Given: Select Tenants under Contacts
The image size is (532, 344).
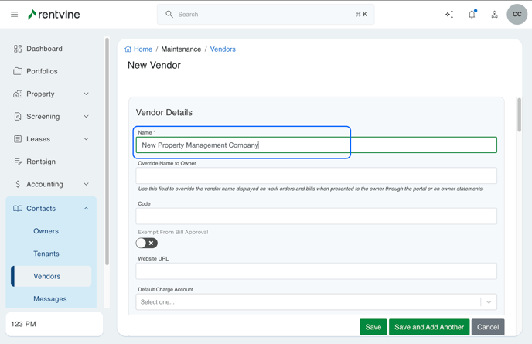Looking at the screenshot, I should click(x=46, y=254).
